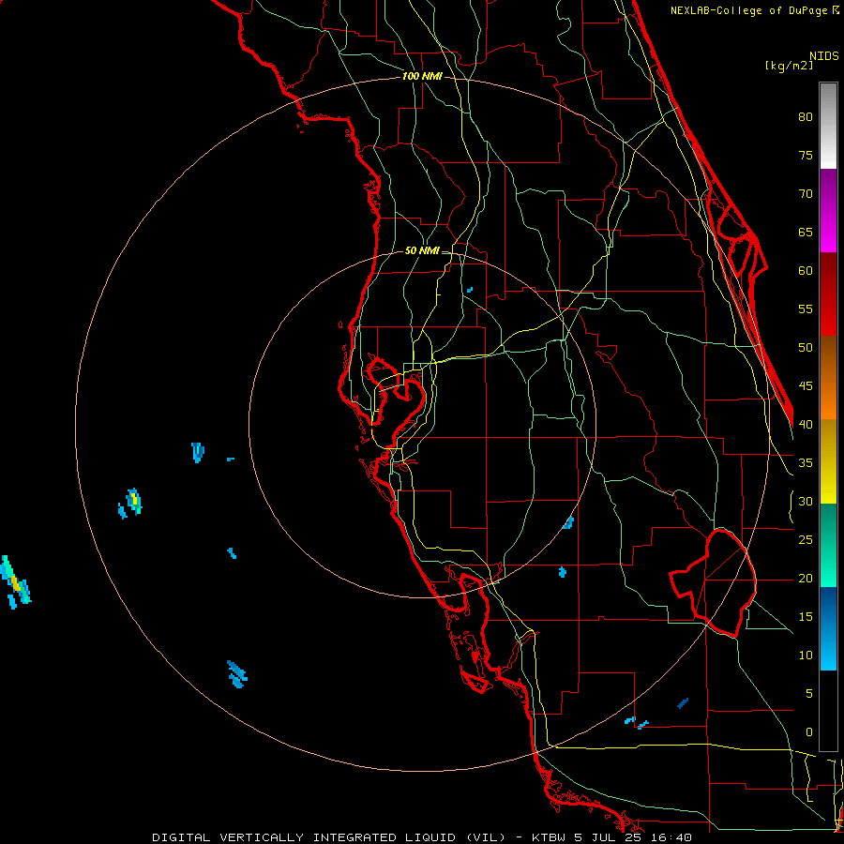Pick the dark red segment of the color bar
Screen dimensions: 844x844
click(x=828, y=294)
